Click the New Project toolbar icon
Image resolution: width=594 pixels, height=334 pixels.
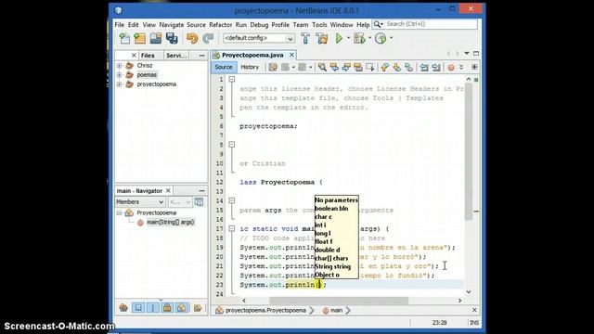pyautogui.click(x=140, y=38)
